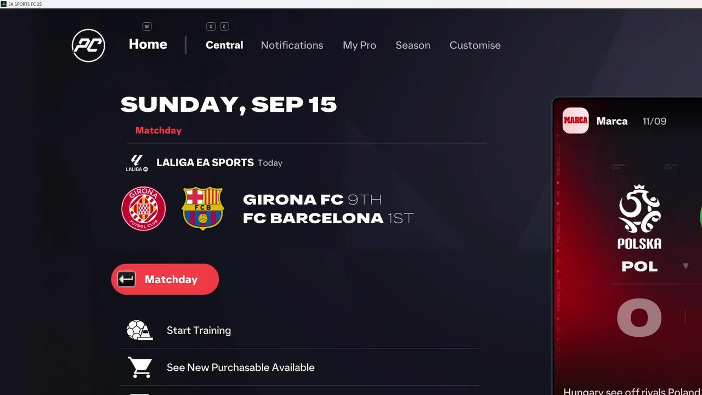Open the My Pro tab
Image resolution: width=702 pixels, height=395 pixels.
[x=359, y=46]
